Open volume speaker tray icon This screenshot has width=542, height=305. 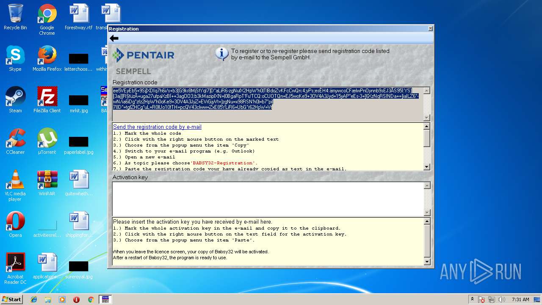point(502,299)
